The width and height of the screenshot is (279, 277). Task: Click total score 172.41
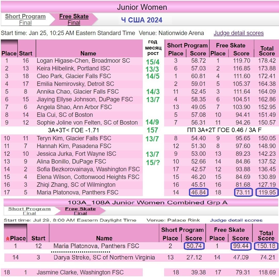267,76
